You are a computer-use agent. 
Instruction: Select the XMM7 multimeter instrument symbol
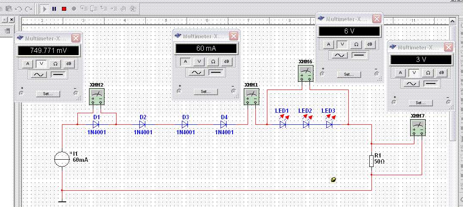[418, 127]
